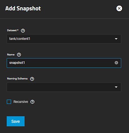This screenshot has width=129, height=133.
Task: Open help tooltip for Dataset field
Action: tap(23, 31)
